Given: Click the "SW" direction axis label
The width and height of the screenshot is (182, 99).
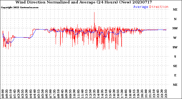Looking at the screenshot, I should tap(175, 47).
